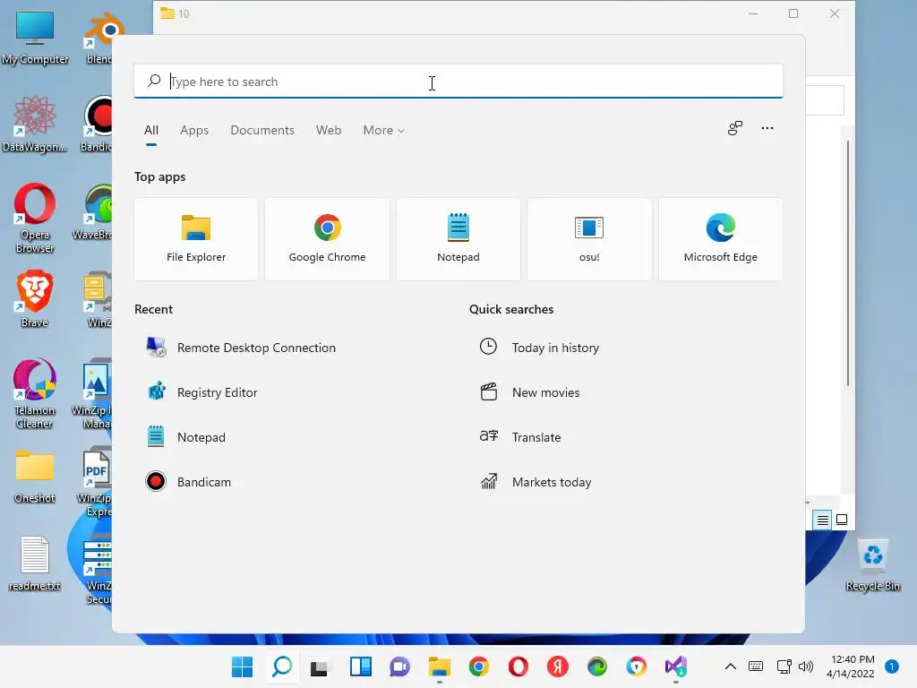Click the search account/feedback icon
The width and height of the screenshot is (917, 688).
click(735, 128)
